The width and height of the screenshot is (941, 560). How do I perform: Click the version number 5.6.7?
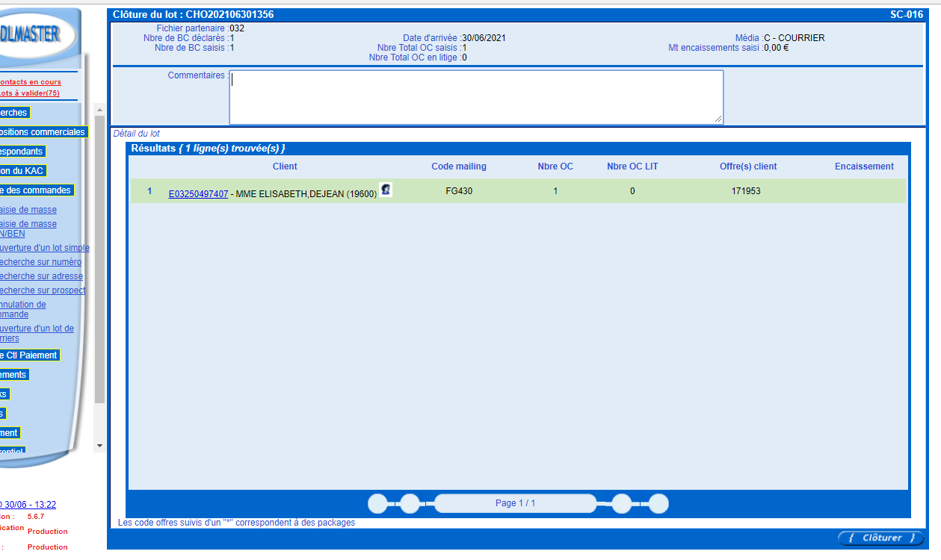coord(36,516)
